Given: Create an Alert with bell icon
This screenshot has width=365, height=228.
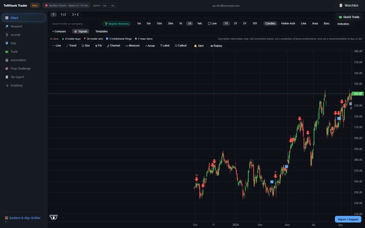Looking at the screenshot, I should pos(199,46).
